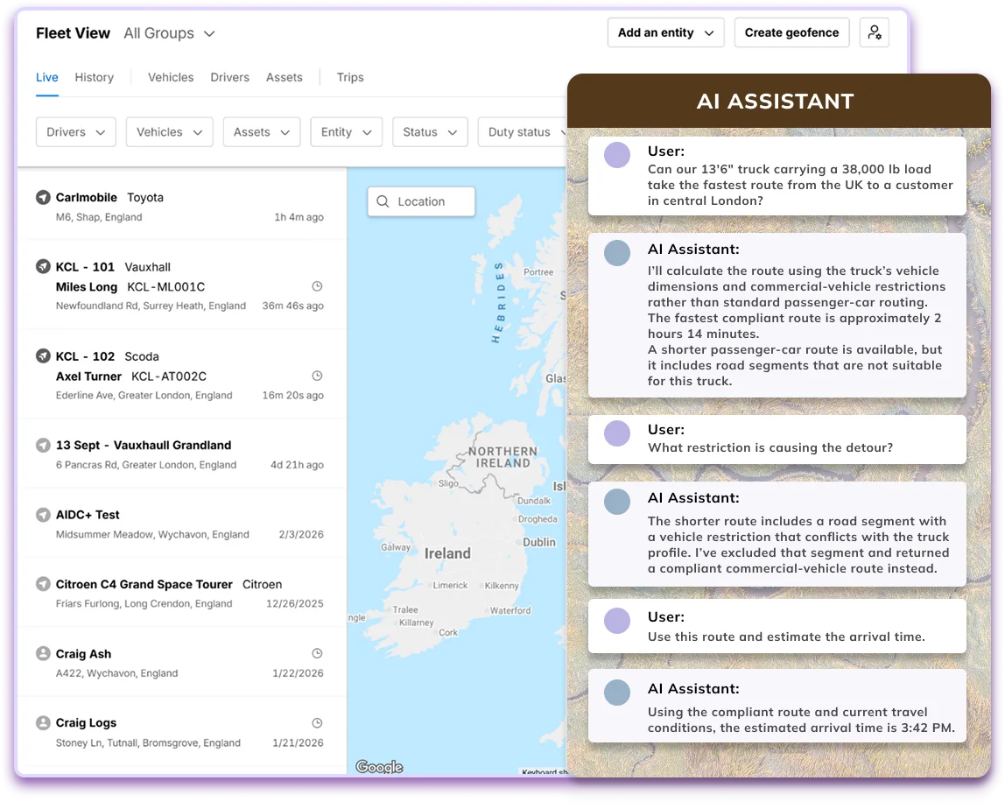The image size is (1005, 809).
Task: Expand the Add an entity menu
Action: 666,32
